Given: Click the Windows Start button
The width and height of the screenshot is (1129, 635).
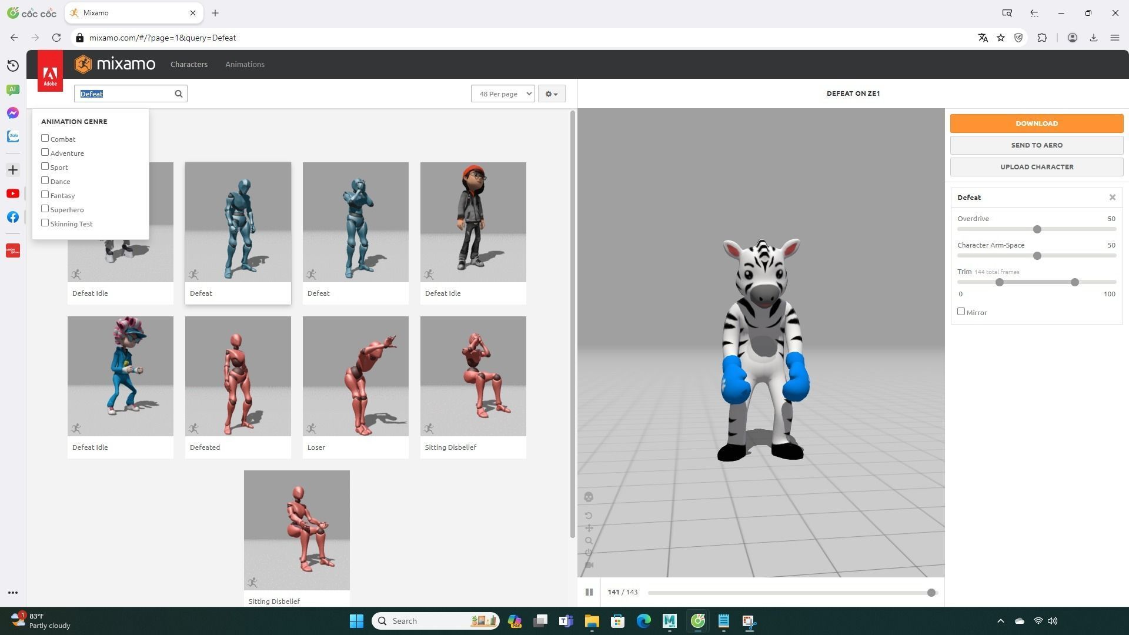Looking at the screenshot, I should coord(356,621).
